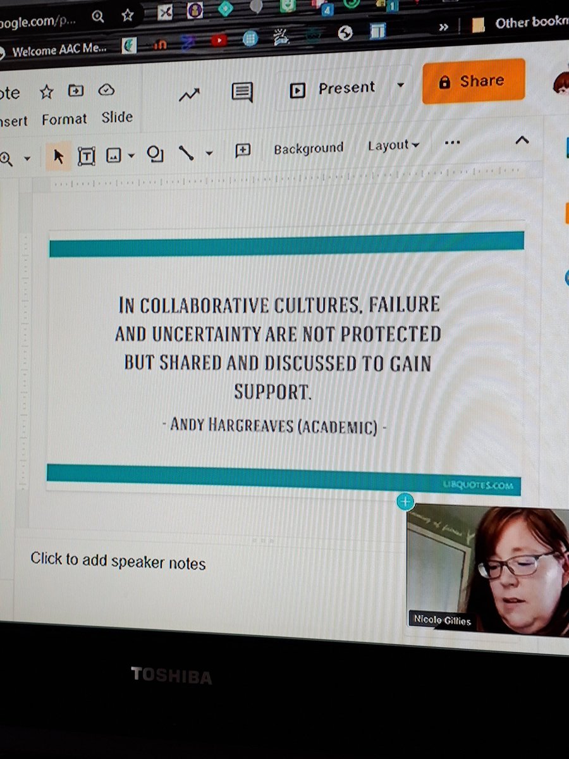Open the Layout dropdown
569x759 pixels.
point(394,145)
